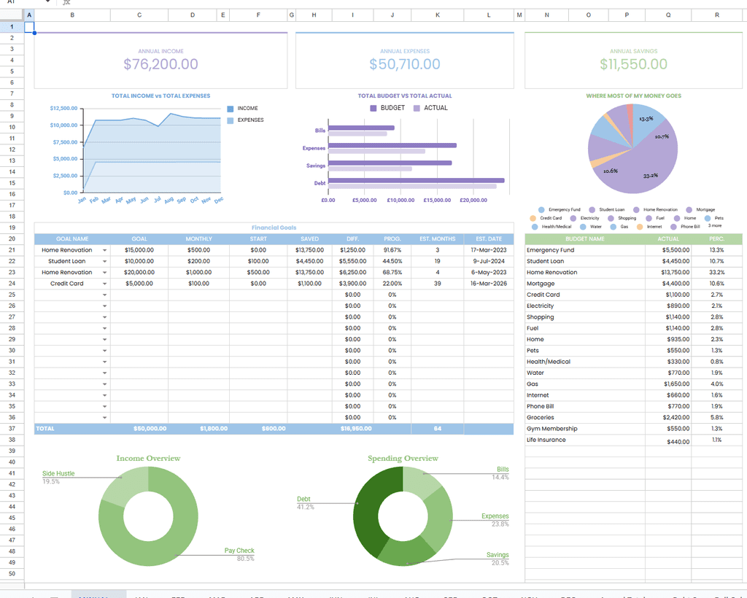This screenshot has height=598, width=747.
Task: Open the Credit Card goal dropdown arrow
Action: 105,284
